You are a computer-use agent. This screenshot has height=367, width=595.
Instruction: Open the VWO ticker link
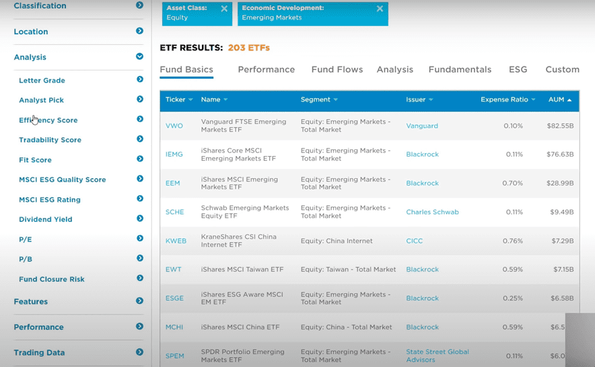coord(174,126)
